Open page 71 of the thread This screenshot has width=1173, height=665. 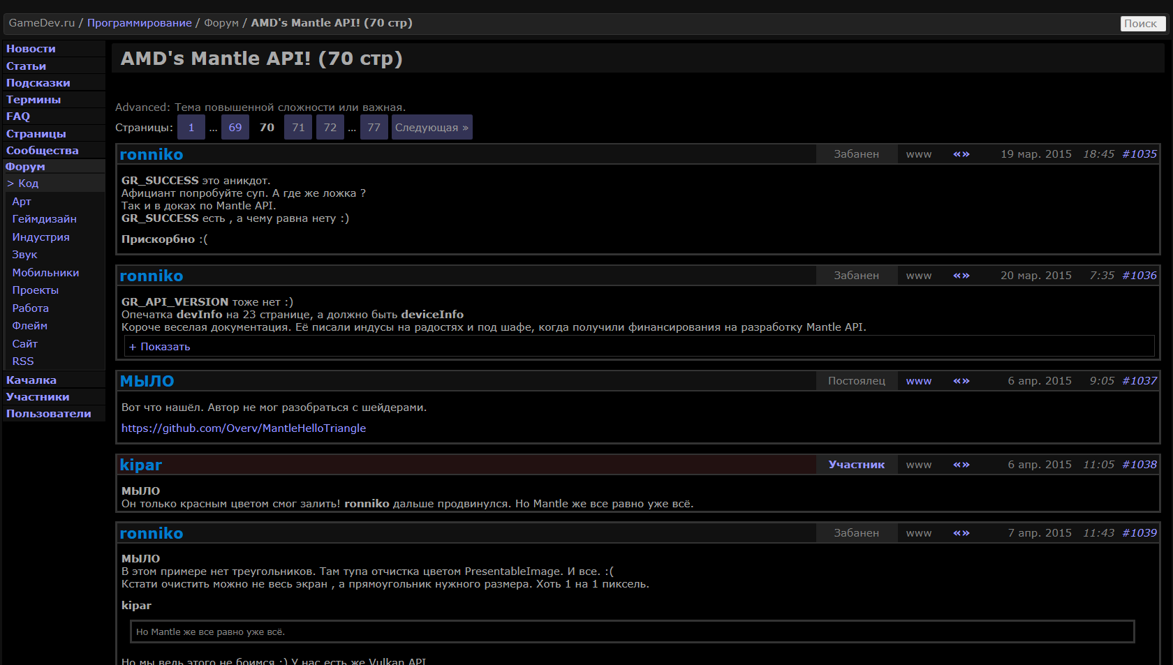tap(298, 128)
